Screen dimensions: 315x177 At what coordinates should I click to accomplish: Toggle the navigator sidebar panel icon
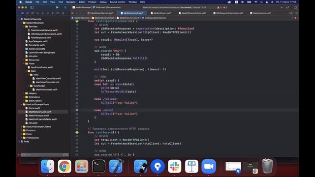(32, 7)
